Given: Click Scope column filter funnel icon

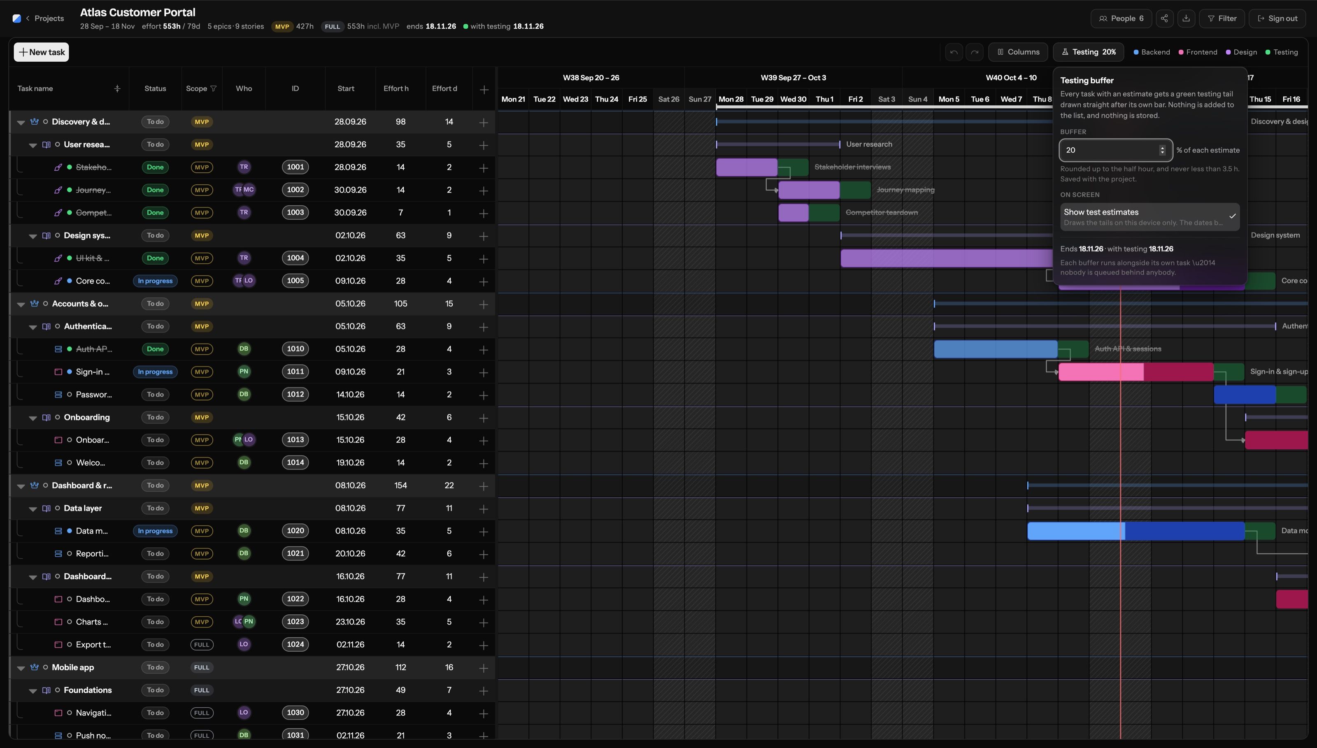Looking at the screenshot, I should (213, 88).
